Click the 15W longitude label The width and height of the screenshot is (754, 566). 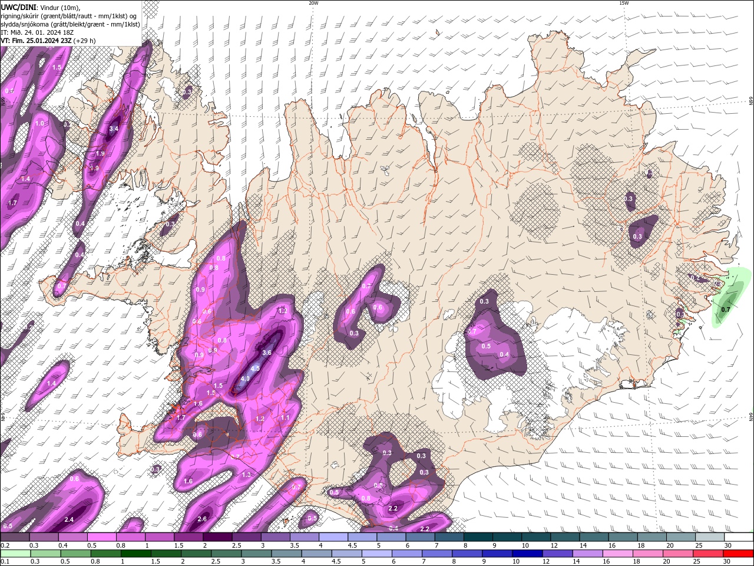tap(624, 3)
